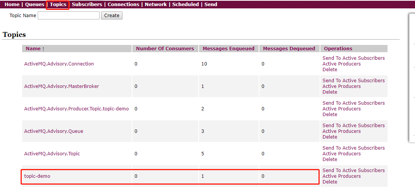Send To Active Subscribers for ActiveMQ.Advisory.MasterBroker

pos(354,81)
